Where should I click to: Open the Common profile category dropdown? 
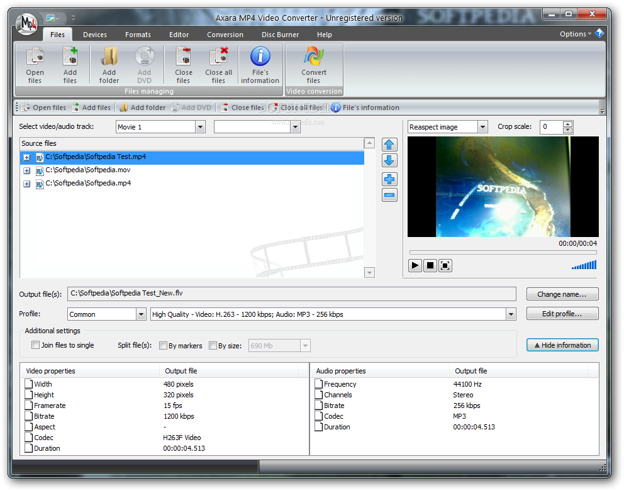point(141,314)
